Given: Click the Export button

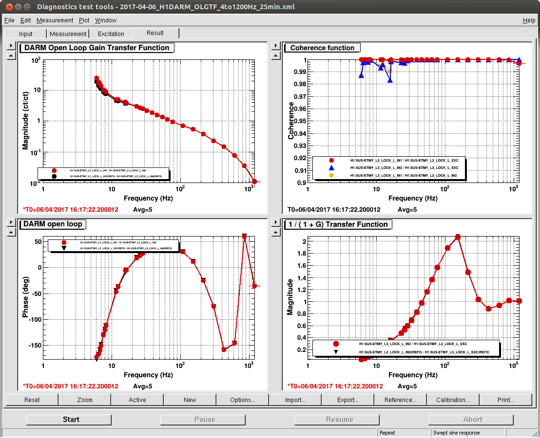Looking at the screenshot, I should [x=348, y=400].
